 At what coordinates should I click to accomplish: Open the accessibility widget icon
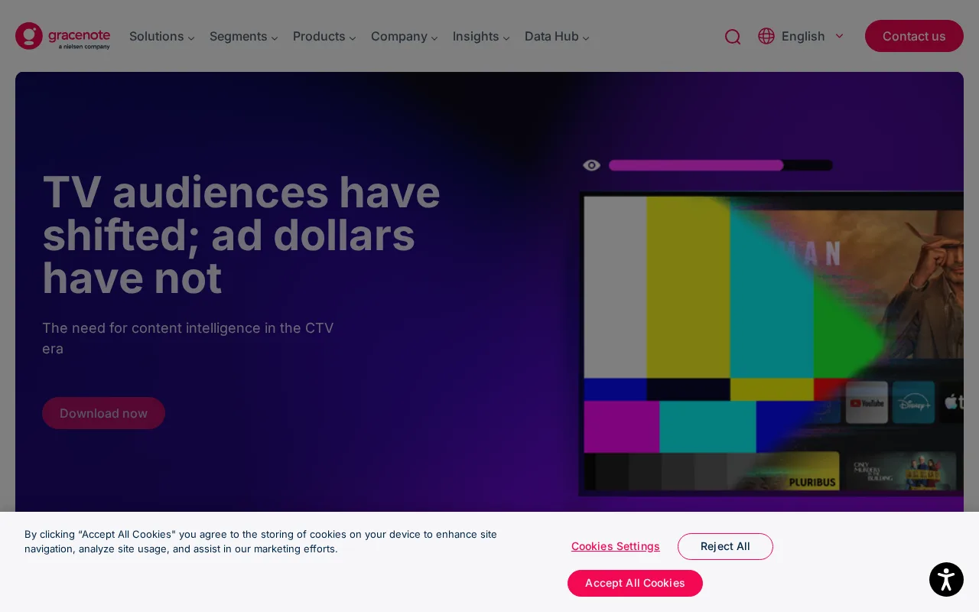coord(946,579)
